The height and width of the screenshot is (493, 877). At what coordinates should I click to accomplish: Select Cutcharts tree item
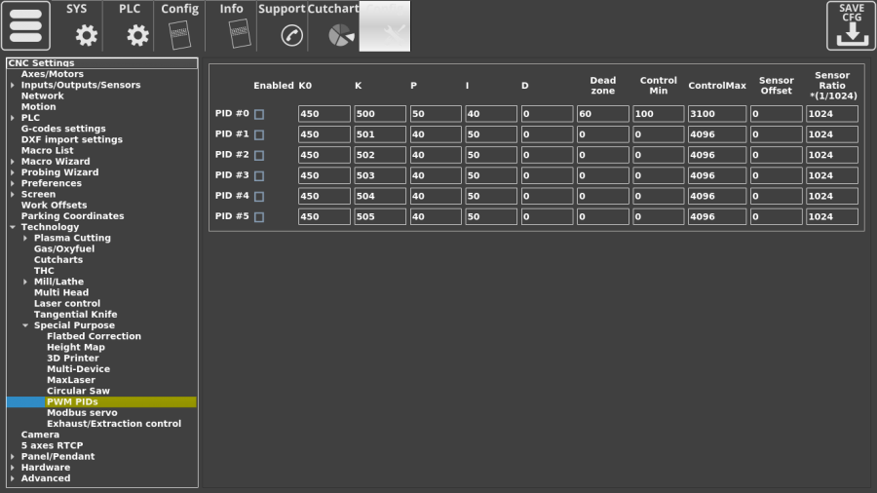point(58,260)
